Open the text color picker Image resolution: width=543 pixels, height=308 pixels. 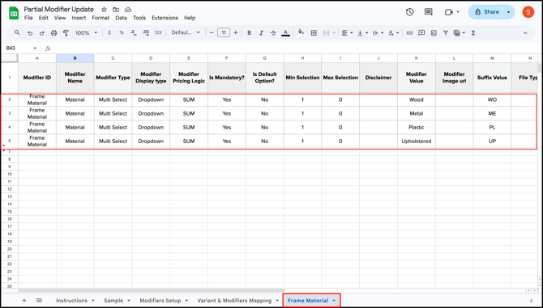click(x=286, y=33)
